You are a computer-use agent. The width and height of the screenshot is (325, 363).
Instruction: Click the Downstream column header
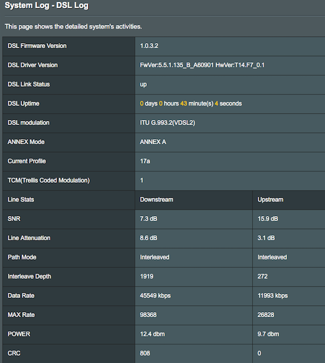click(x=157, y=199)
